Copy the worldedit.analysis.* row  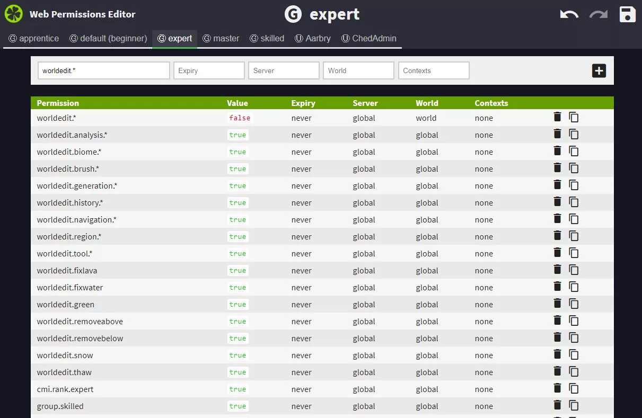click(x=574, y=134)
